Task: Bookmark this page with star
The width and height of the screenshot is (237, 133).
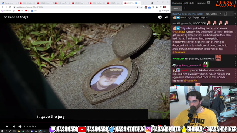Action: pos(141,7)
